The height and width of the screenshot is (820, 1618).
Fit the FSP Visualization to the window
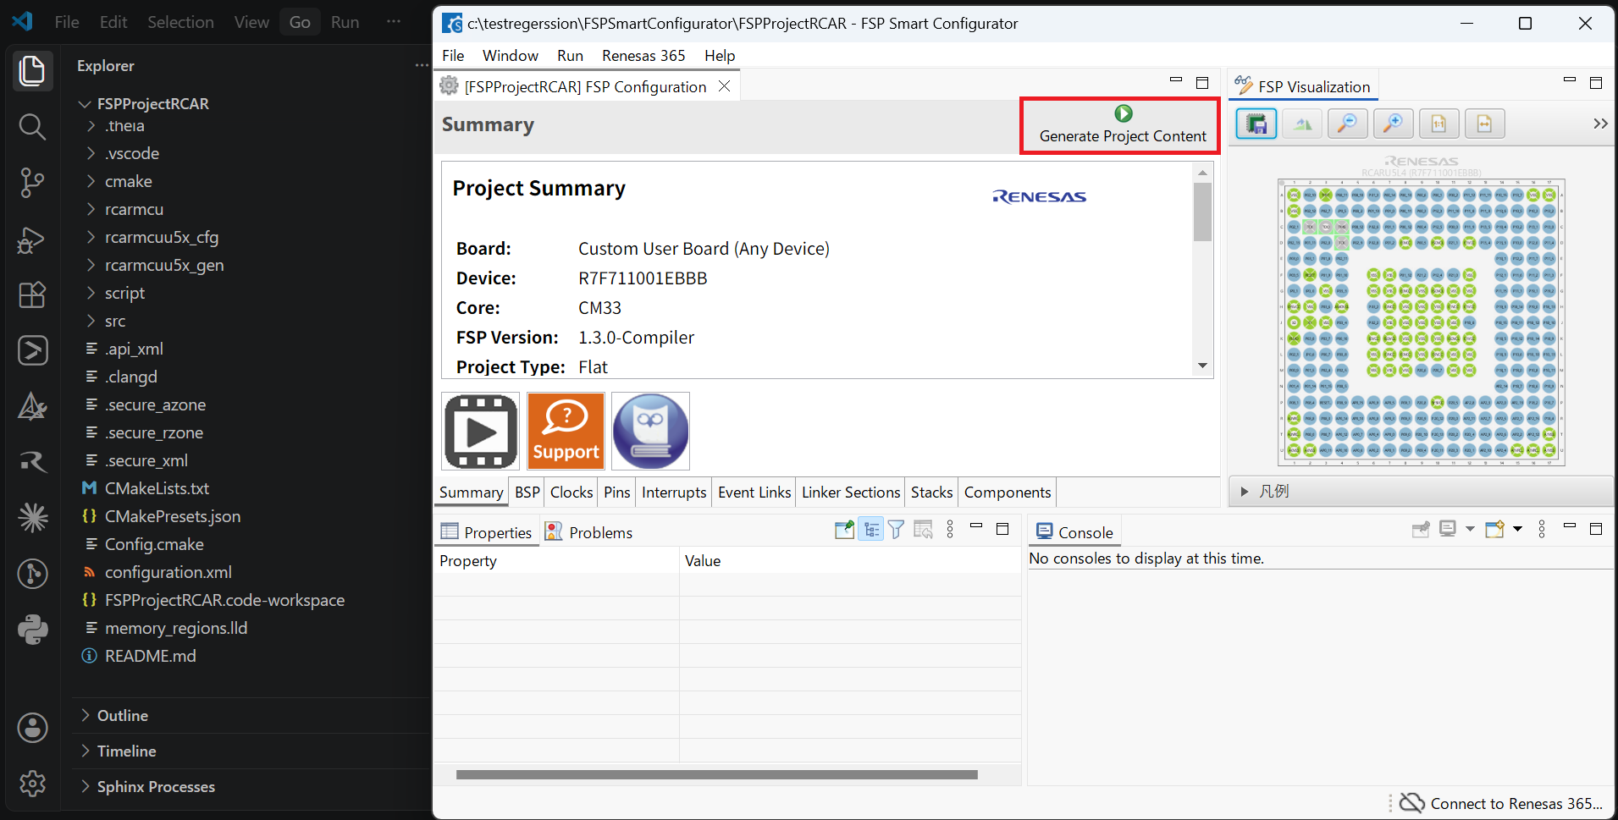(x=1484, y=124)
